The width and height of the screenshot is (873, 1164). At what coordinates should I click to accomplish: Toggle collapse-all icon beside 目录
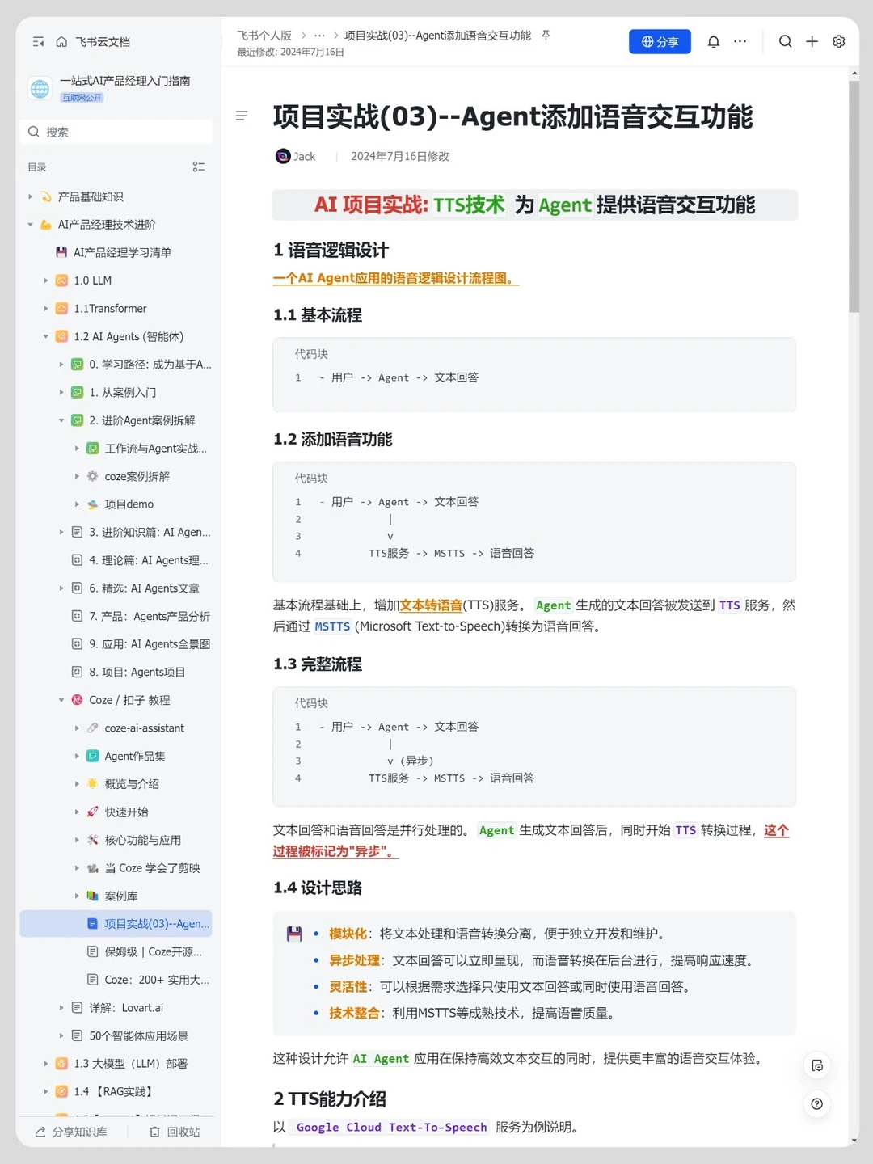pyautogui.click(x=199, y=167)
